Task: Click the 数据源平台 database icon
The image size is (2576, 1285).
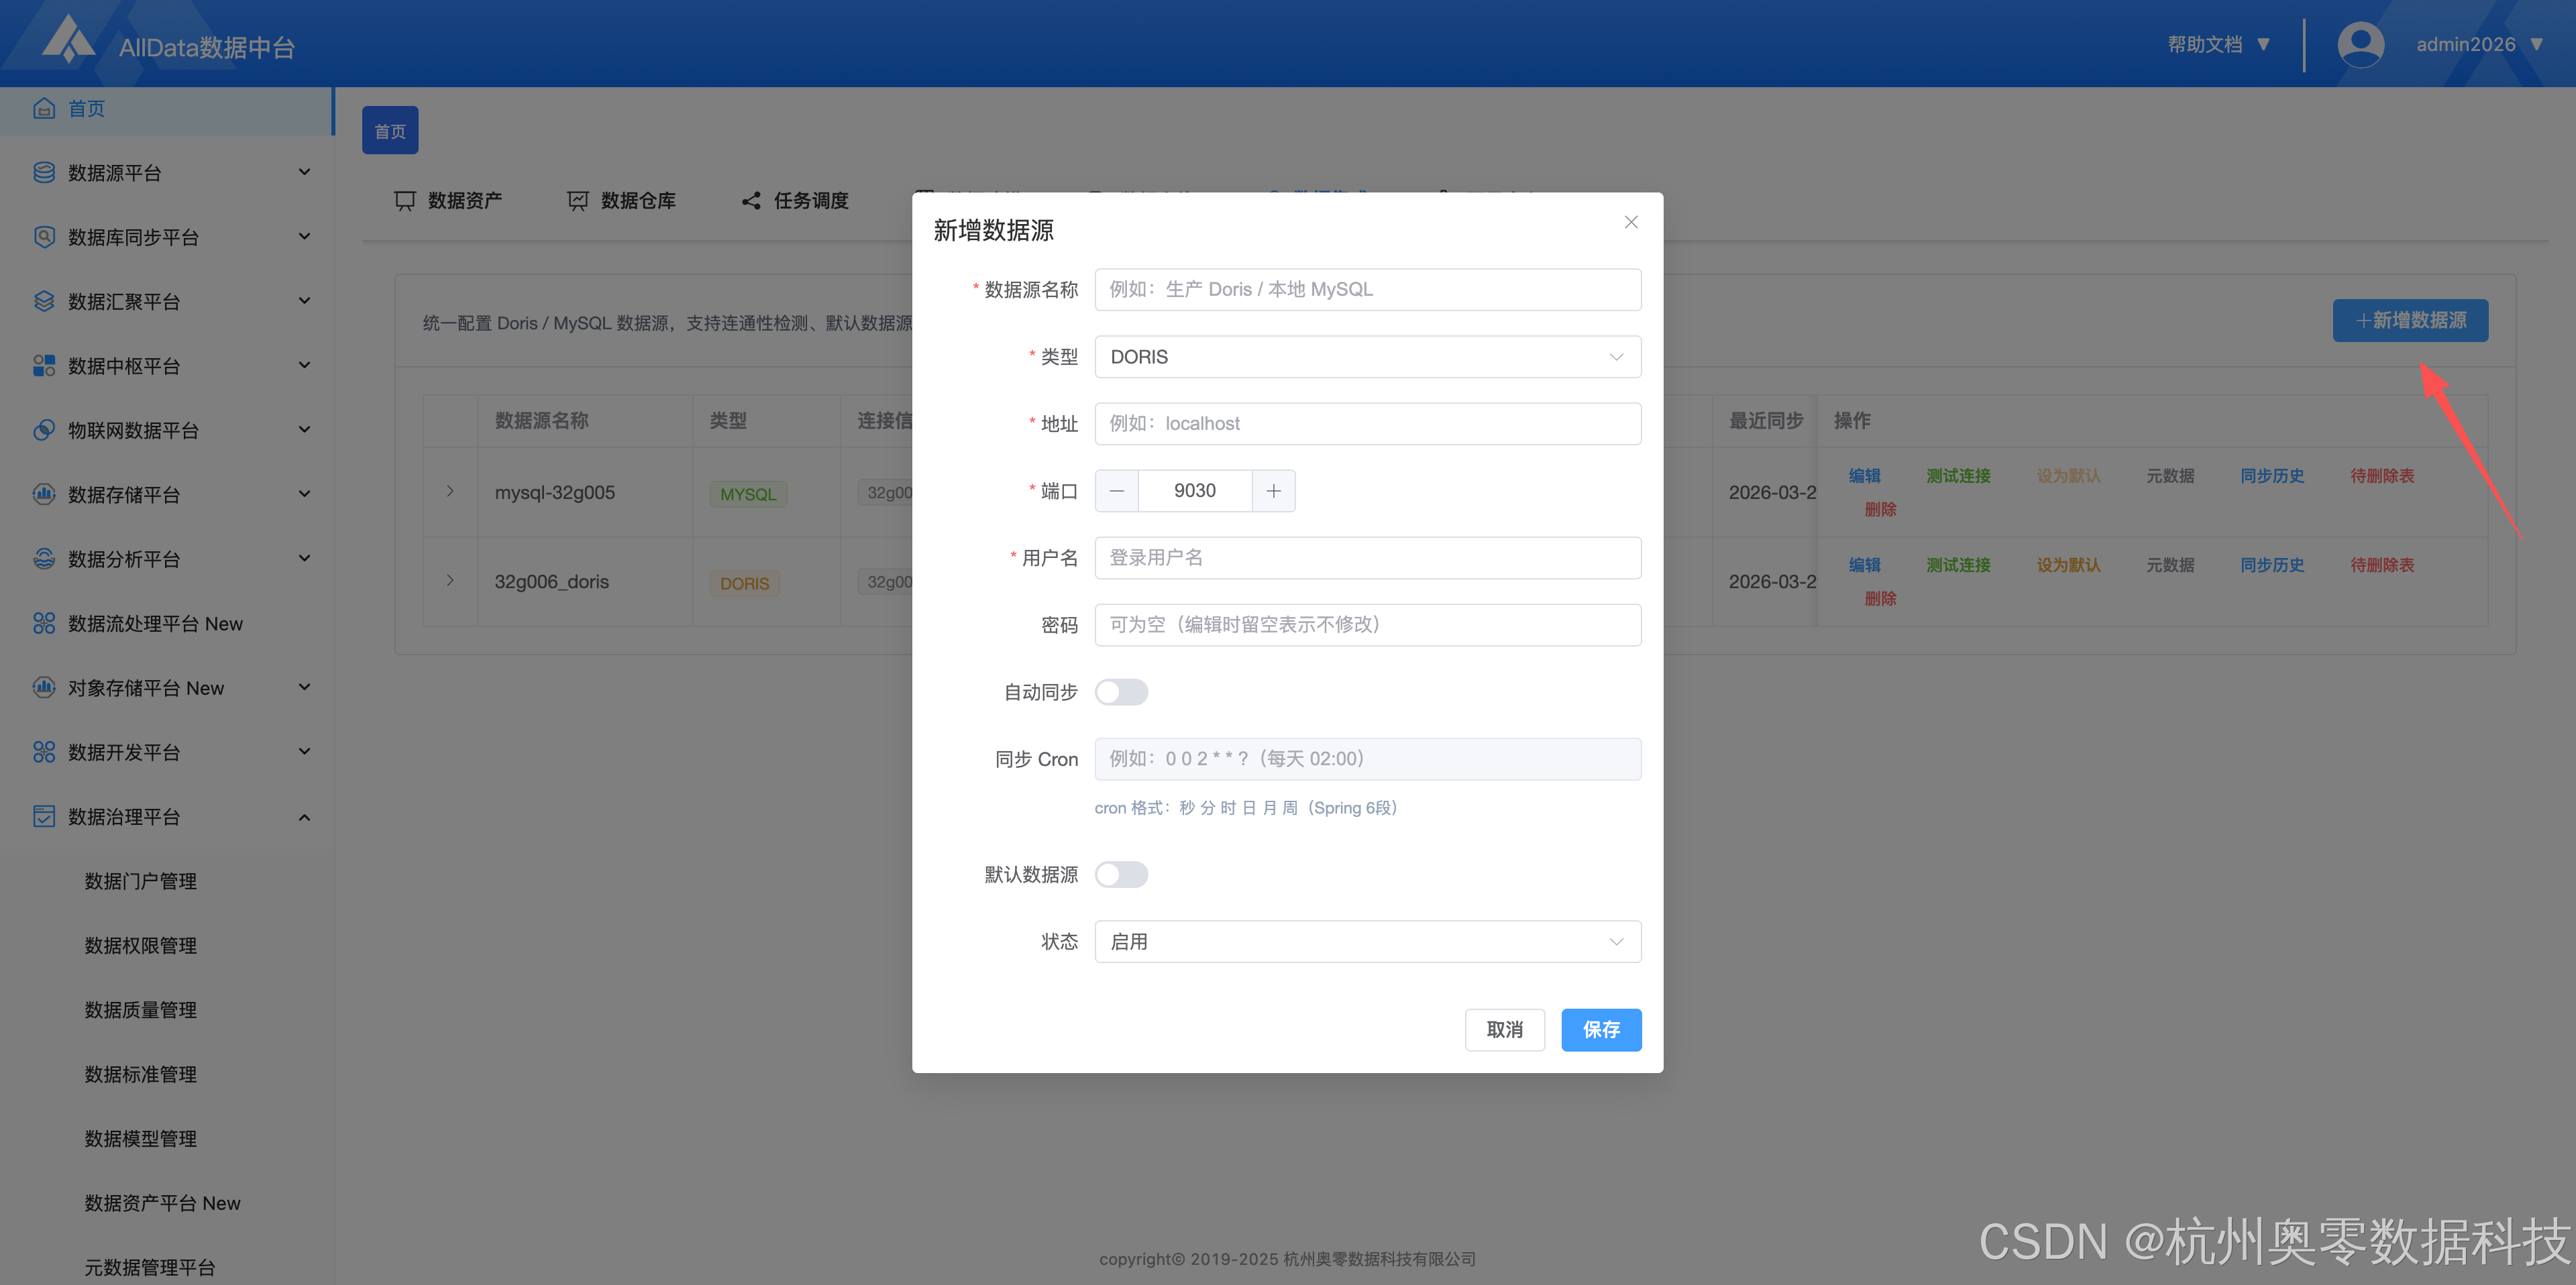Action: (x=44, y=172)
